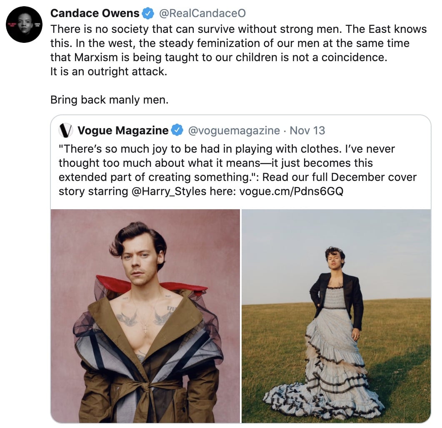The width and height of the screenshot is (442, 428).
Task: Open the Nov 13 timestamp
Action: (x=307, y=130)
